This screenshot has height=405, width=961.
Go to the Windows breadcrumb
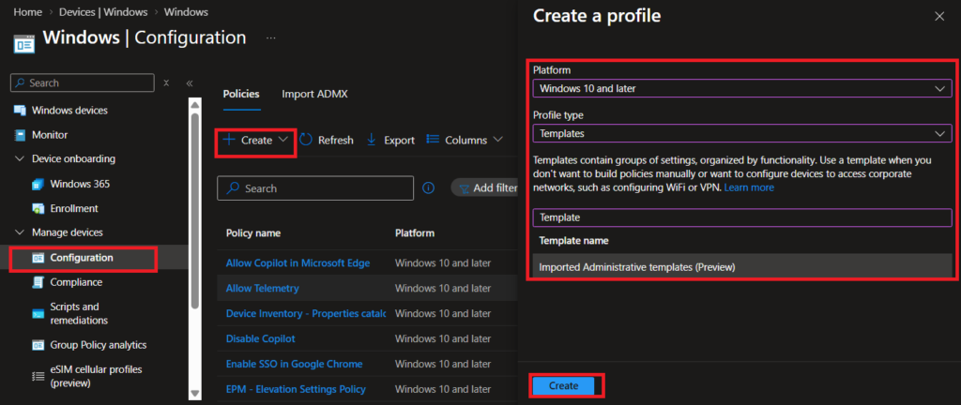click(186, 11)
